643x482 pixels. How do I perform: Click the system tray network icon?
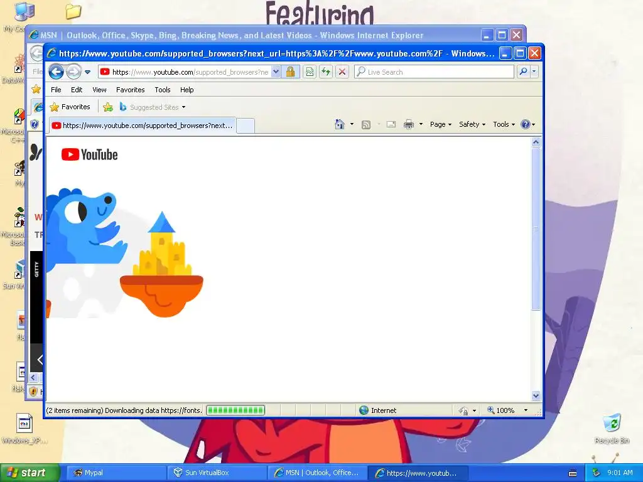[596, 473]
